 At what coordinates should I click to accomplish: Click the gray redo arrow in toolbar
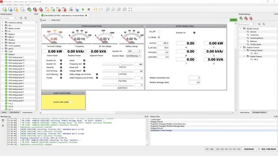(x=101, y=10)
